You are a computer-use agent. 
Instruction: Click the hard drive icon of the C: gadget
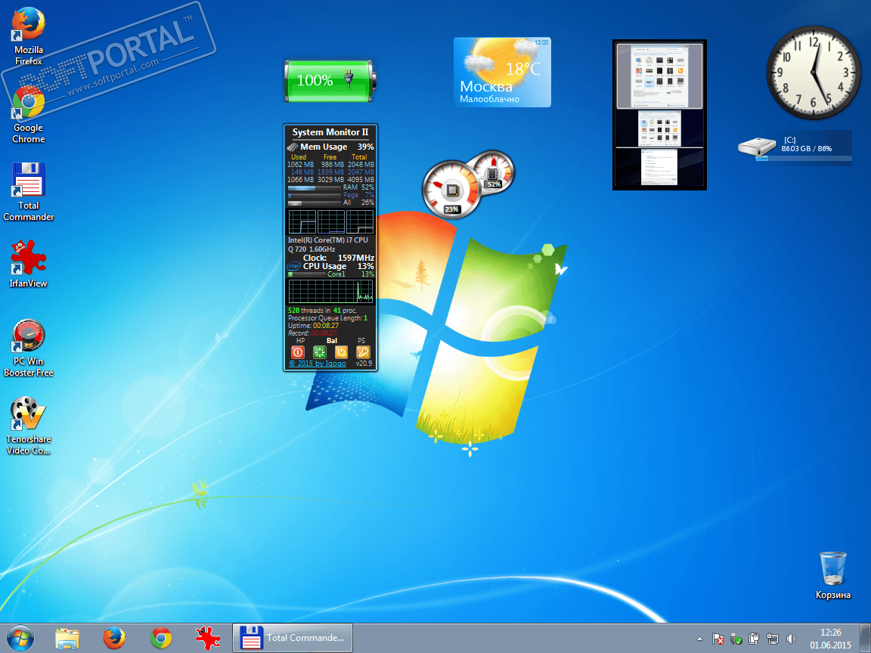757,147
